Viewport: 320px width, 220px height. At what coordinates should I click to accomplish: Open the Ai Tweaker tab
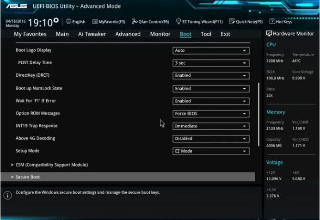pos(92,34)
